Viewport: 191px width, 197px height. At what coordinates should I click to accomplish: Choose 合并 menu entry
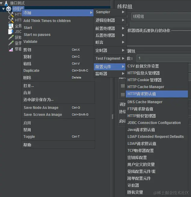tap(58, 93)
